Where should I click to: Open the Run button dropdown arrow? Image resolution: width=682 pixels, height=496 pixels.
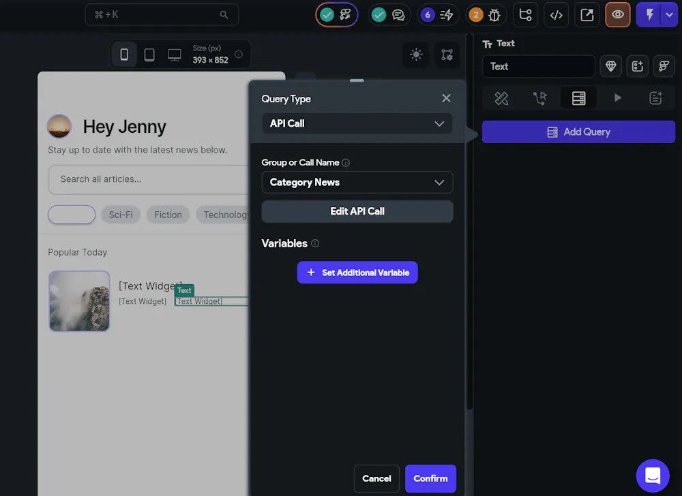[x=669, y=15]
